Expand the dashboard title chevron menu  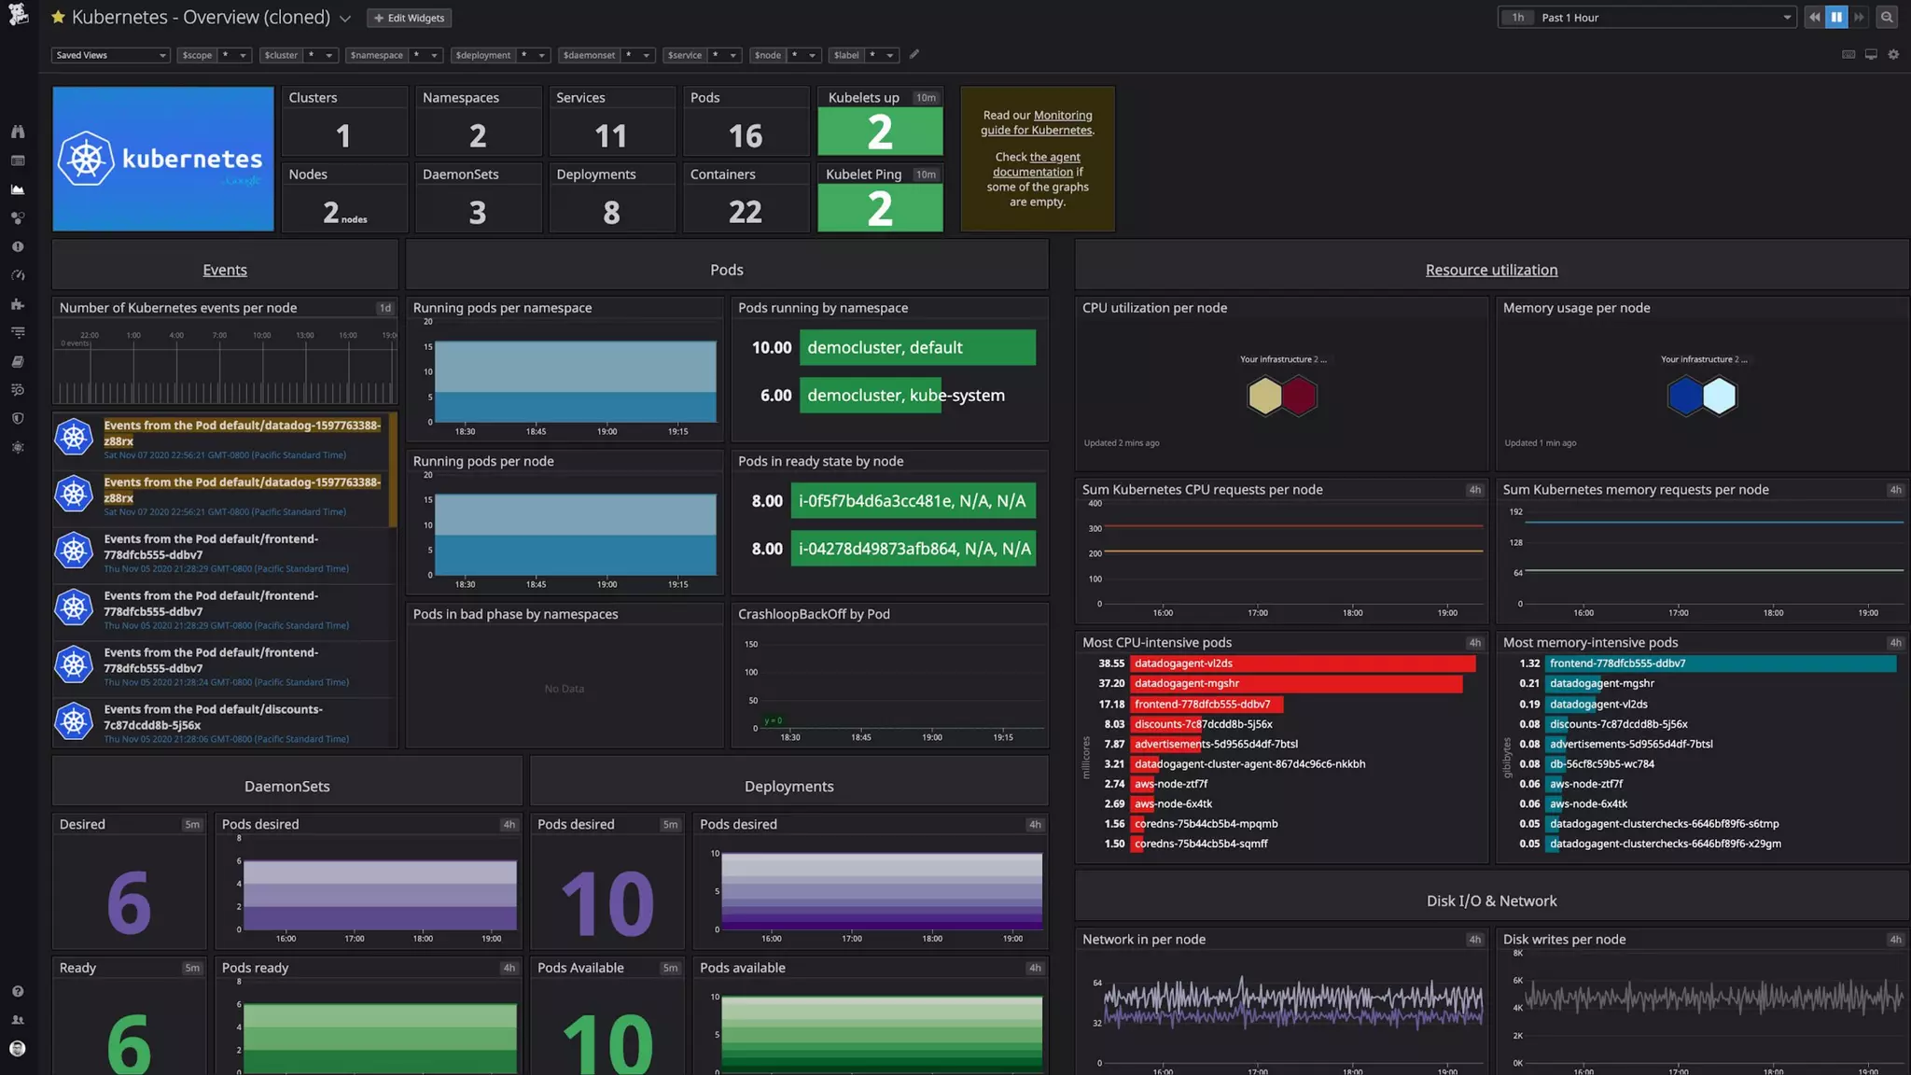345,19
